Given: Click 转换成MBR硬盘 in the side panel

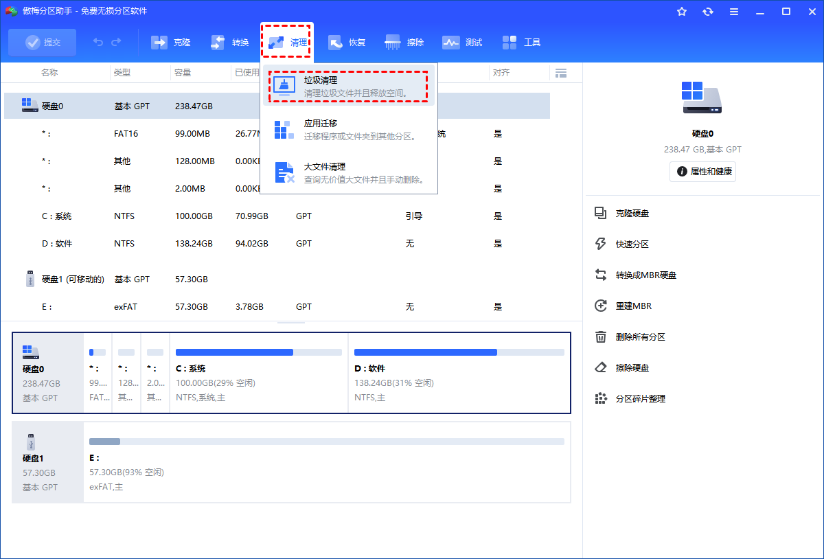Looking at the screenshot, I should [645, 275].
